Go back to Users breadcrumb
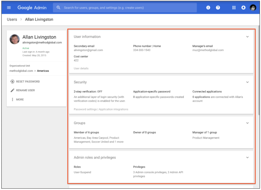The image size is (261, 190). [12, 20]
